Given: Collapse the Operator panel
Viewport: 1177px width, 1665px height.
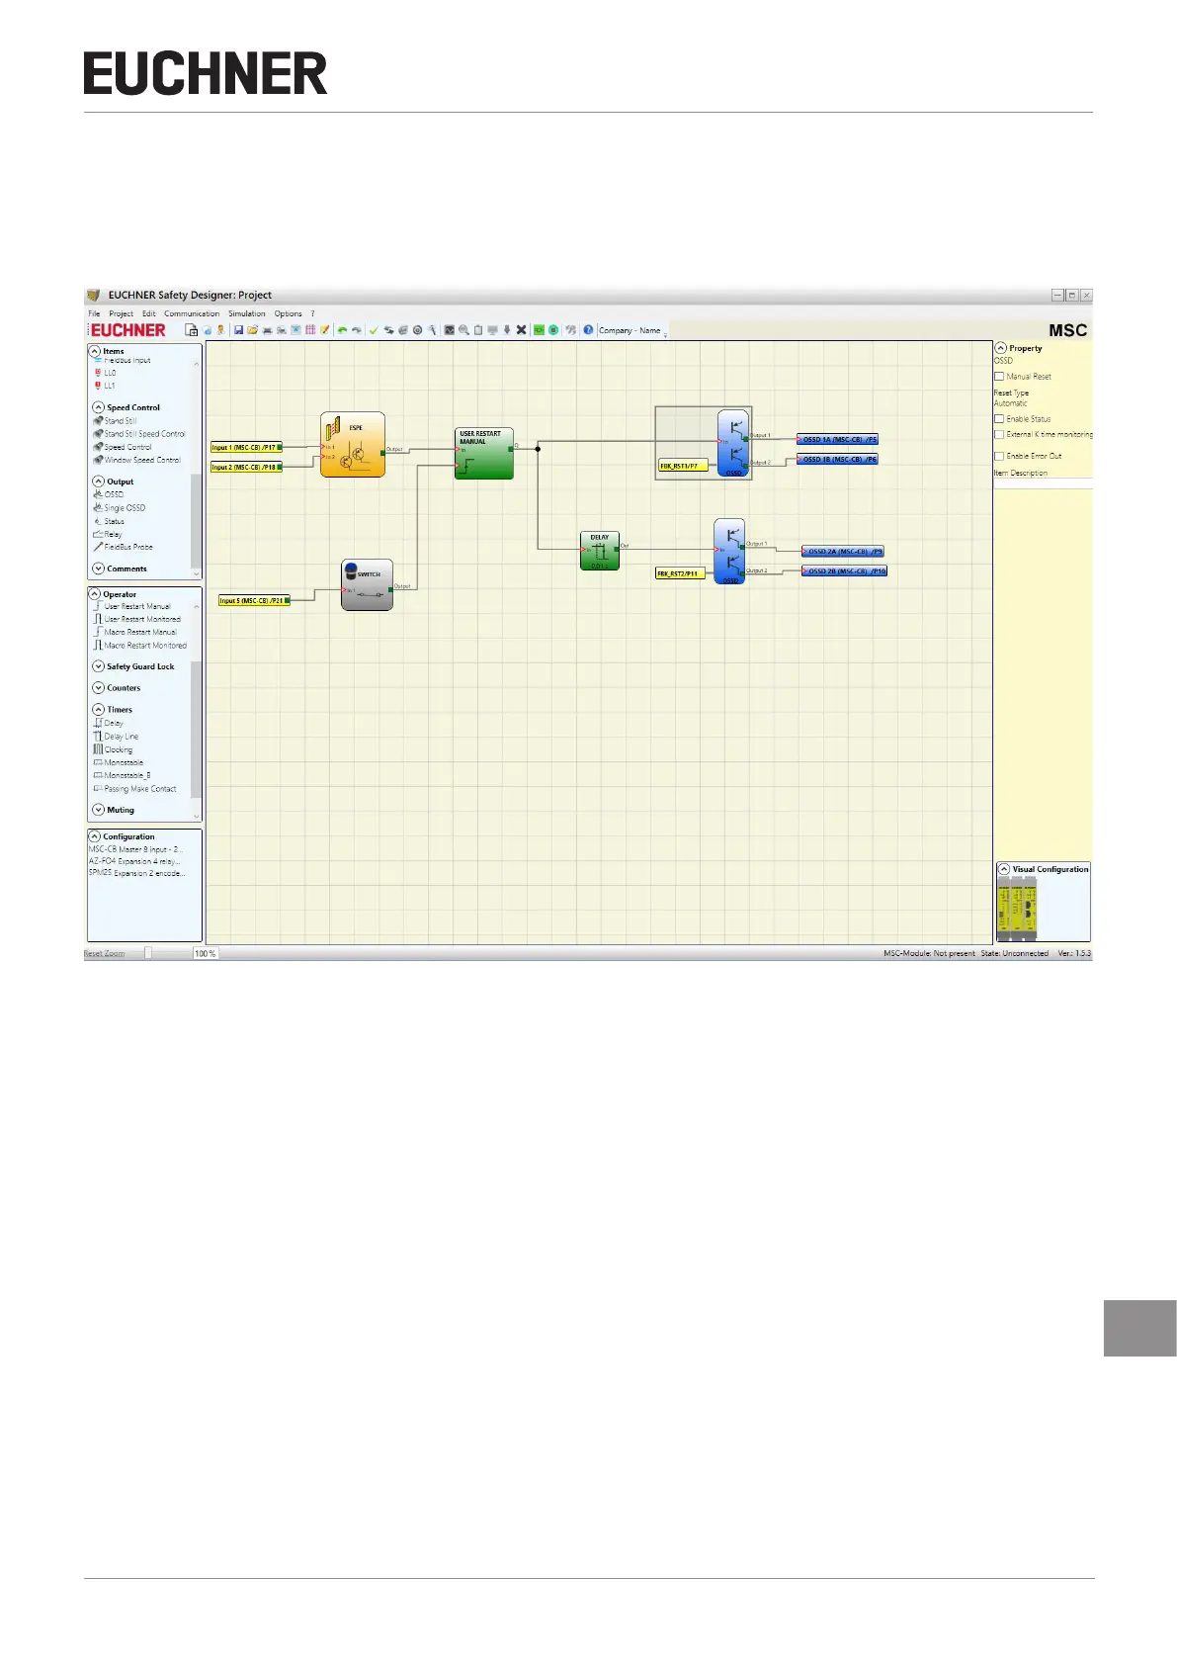Looking at the screenshot, I should 95,594.
